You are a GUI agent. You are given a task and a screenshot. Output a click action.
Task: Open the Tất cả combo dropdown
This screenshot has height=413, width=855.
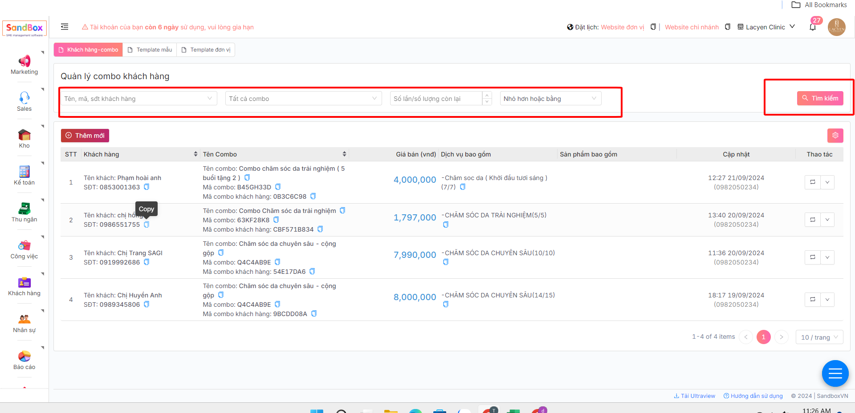click(303, 99)
